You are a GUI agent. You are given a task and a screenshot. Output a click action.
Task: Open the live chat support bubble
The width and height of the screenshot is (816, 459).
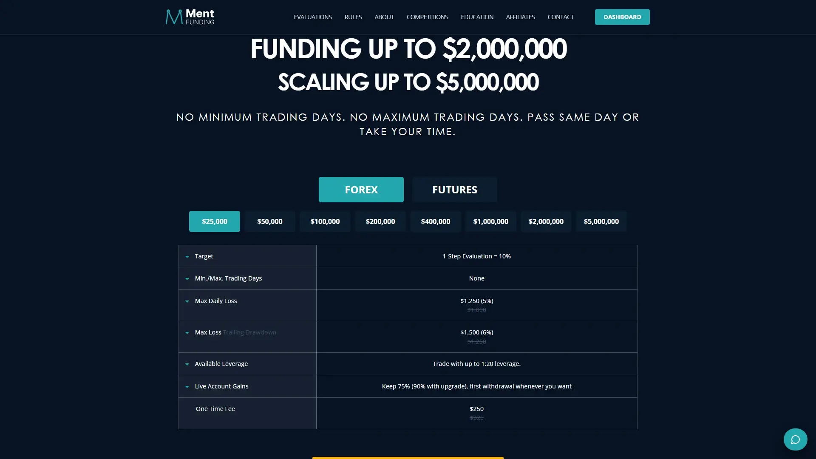click(795, 439)
